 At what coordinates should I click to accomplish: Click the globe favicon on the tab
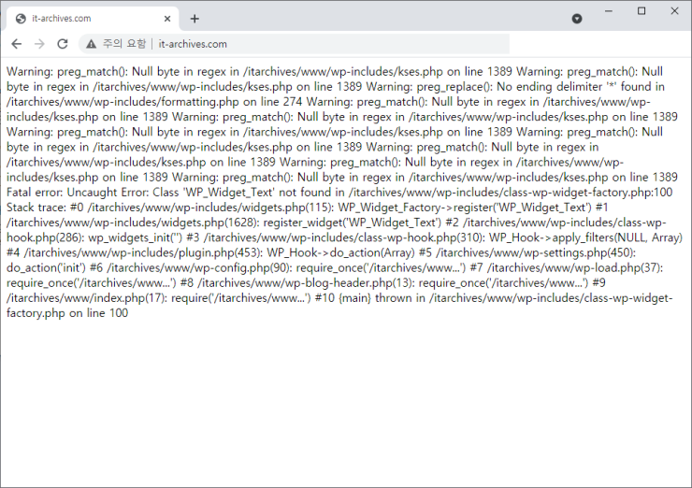coord(21,19)
